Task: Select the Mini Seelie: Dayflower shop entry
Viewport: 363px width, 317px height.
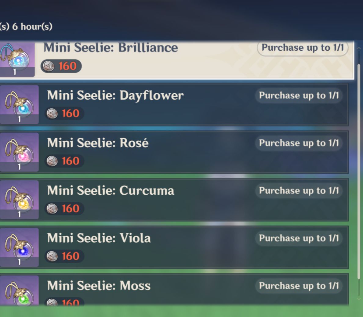Action: tap(195, 105)
